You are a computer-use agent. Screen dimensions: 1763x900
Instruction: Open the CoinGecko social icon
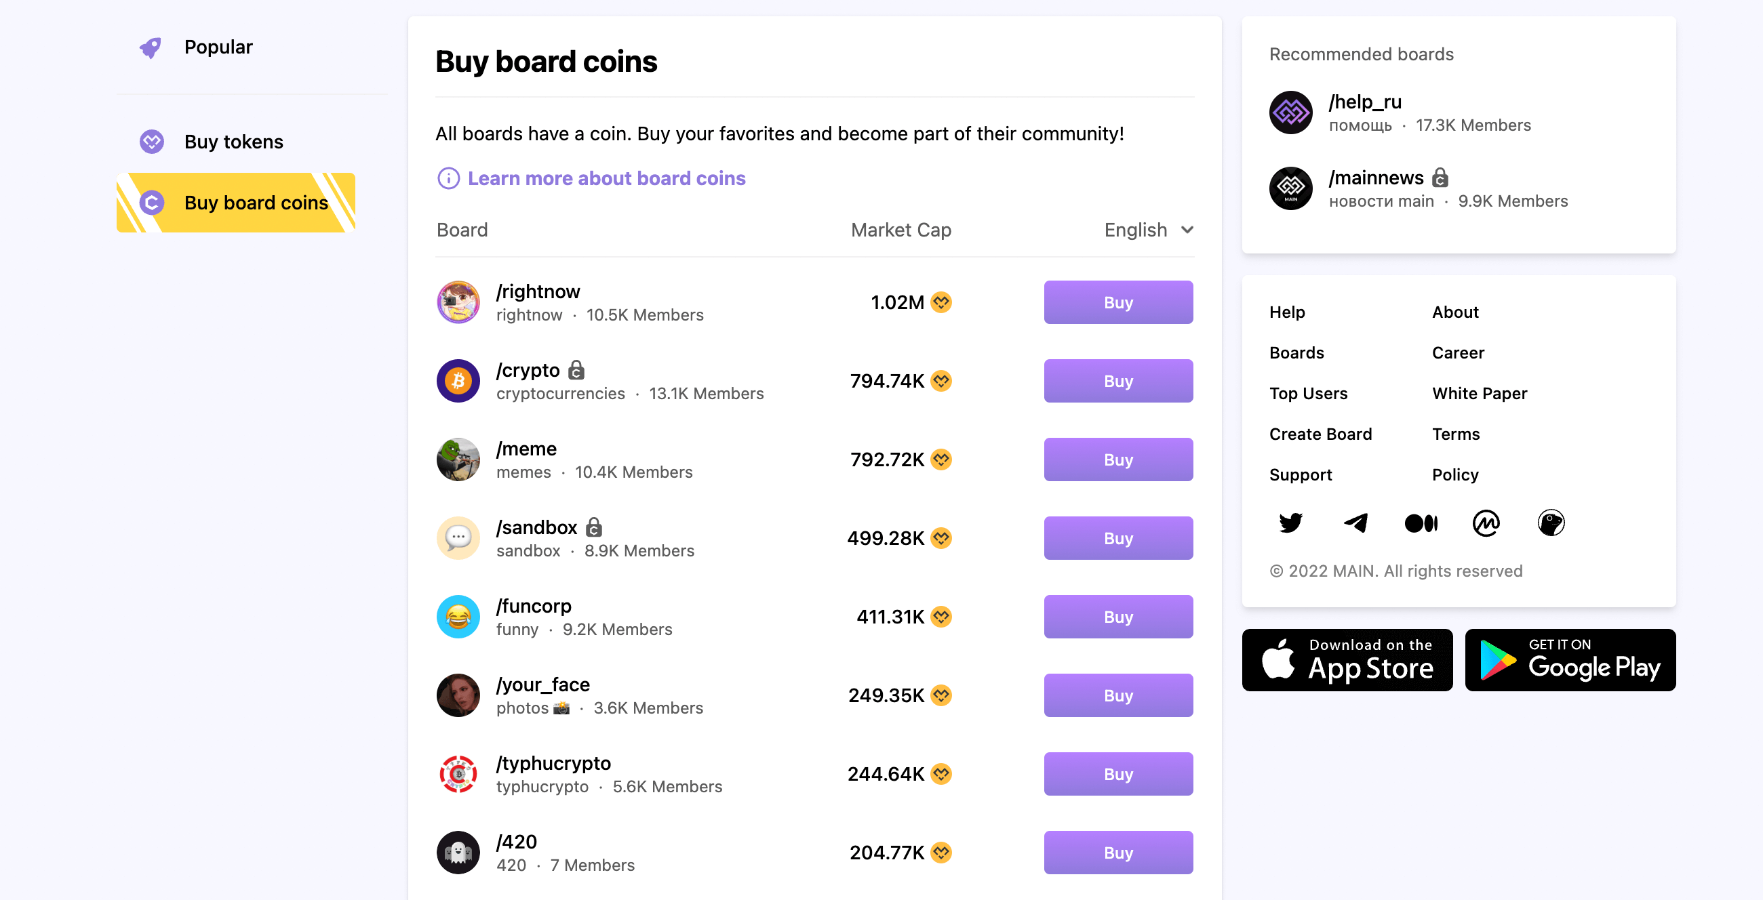click(x=1551, y=523)
